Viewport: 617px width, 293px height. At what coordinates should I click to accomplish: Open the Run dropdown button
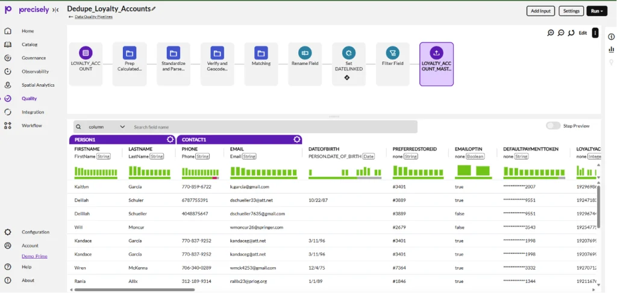pos(597,11)
